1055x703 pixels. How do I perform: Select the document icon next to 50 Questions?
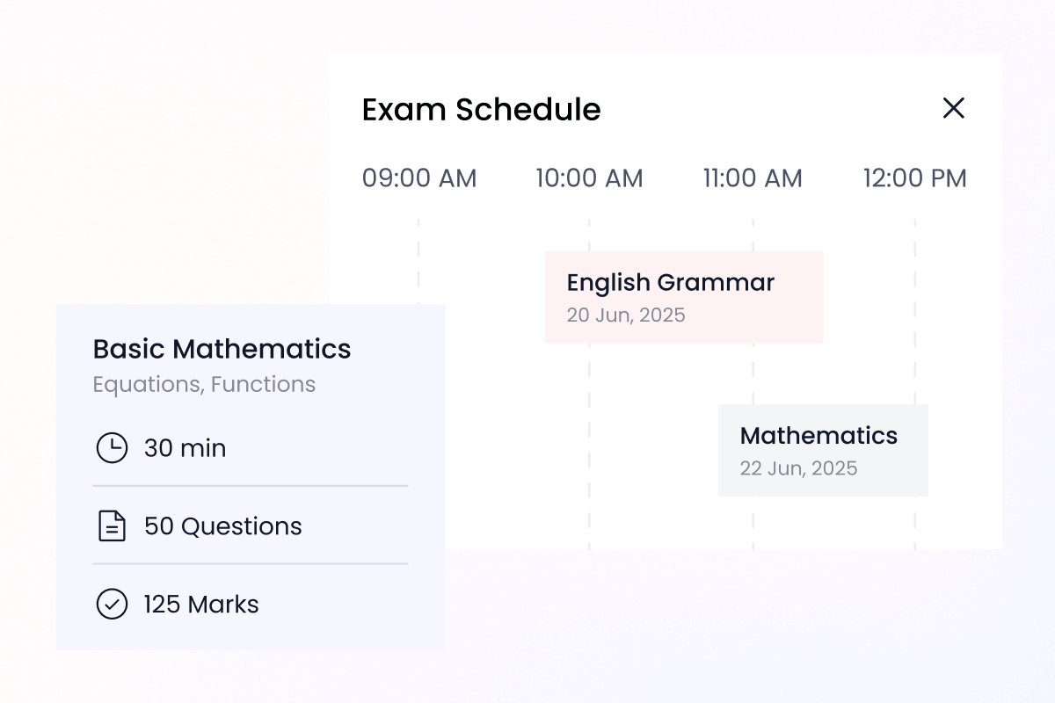point(111,526)
